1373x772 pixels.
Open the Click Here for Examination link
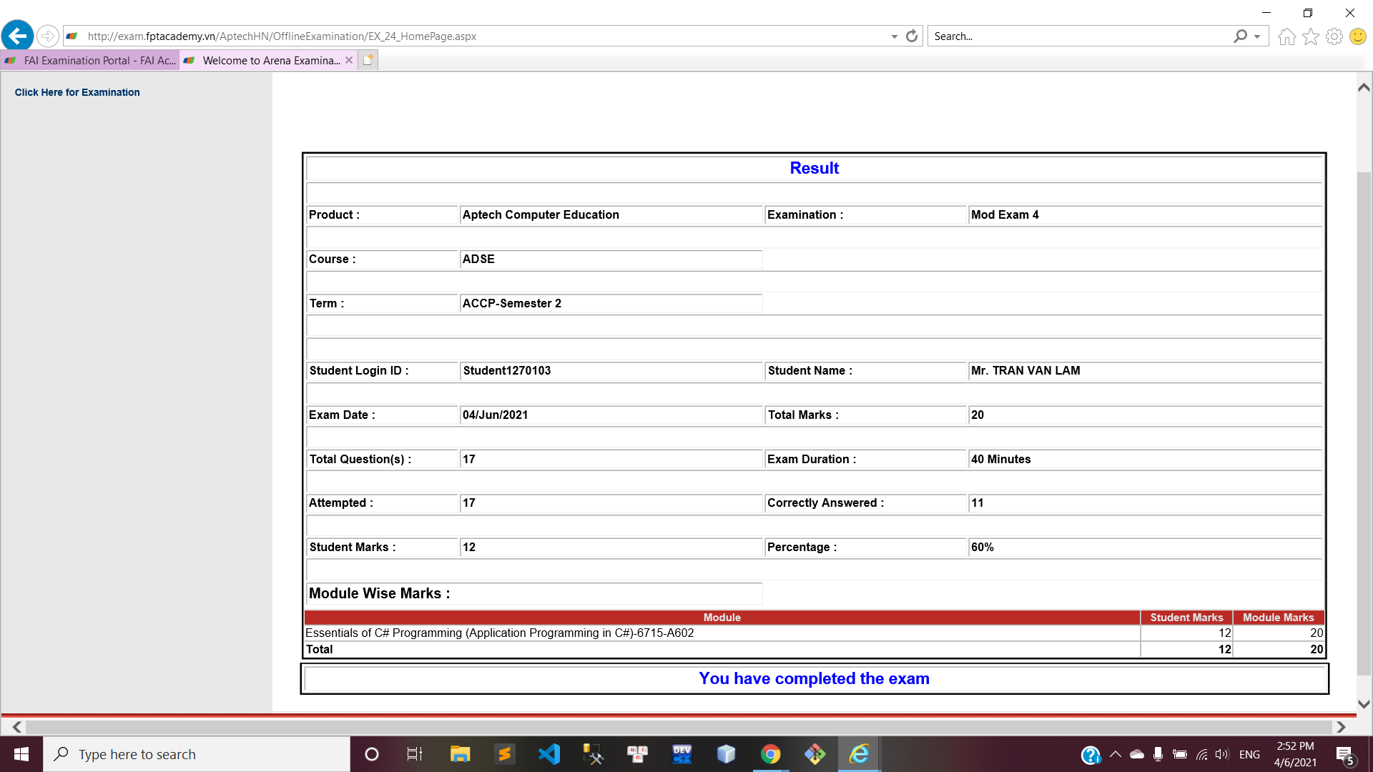[x=77, y=92]
